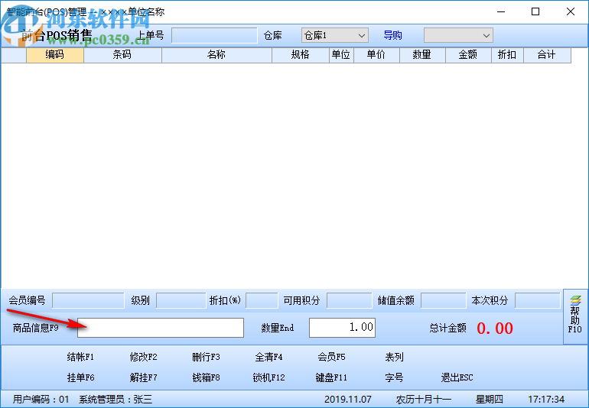Focus the 商品信息F9 input box

pyautogui.click(x=161, y=328)
